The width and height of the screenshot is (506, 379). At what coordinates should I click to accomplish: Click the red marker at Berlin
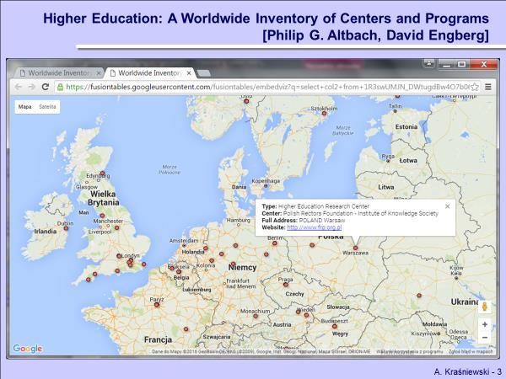[275, 243]
